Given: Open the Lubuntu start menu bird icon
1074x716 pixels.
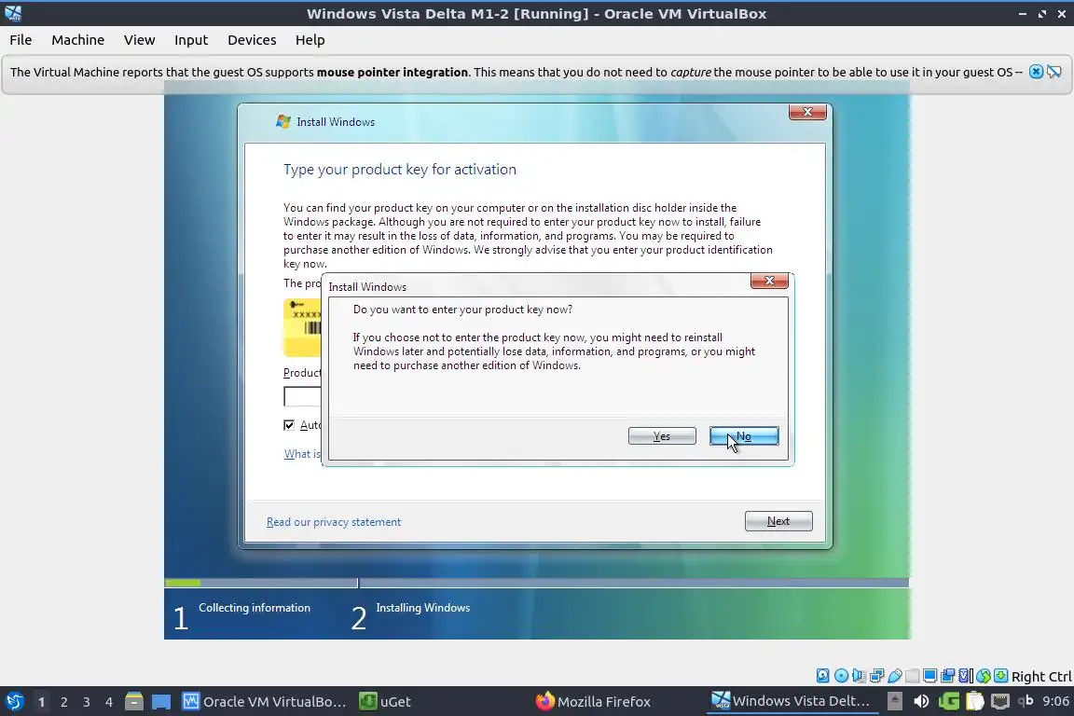Looking at the screenshot, I should (14, 702).
